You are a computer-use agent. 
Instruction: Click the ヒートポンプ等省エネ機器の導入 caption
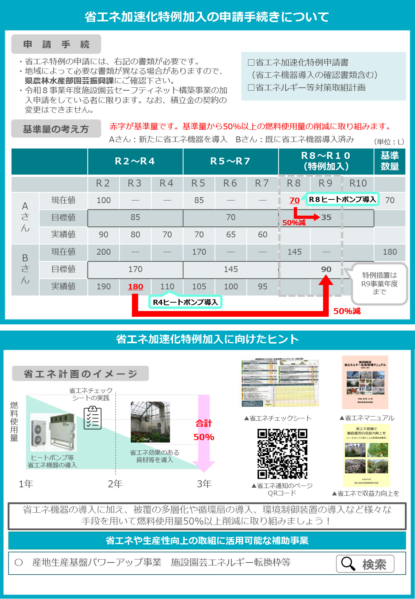52,461
